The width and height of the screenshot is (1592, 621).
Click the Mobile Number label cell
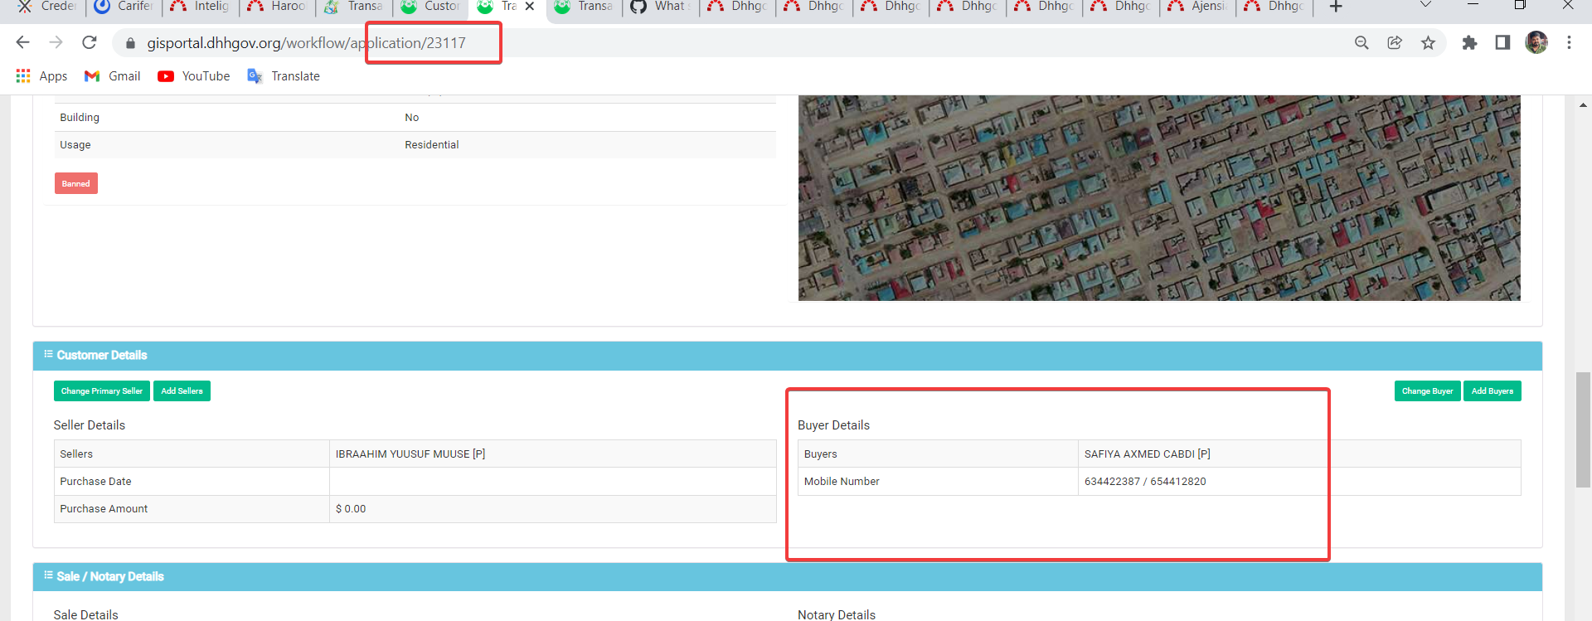pos(938,482)
